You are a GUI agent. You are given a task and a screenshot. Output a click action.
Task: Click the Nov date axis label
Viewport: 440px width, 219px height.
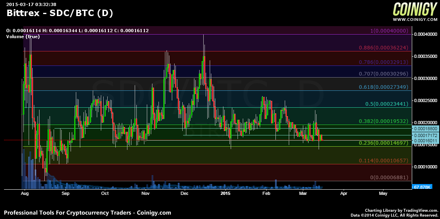(146, 193)
